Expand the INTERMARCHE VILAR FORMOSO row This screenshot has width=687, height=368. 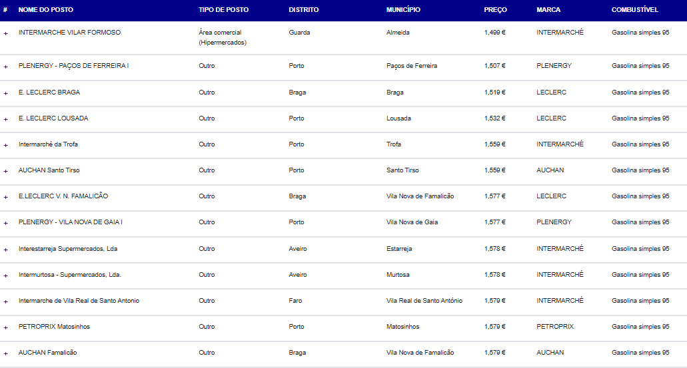6,33
